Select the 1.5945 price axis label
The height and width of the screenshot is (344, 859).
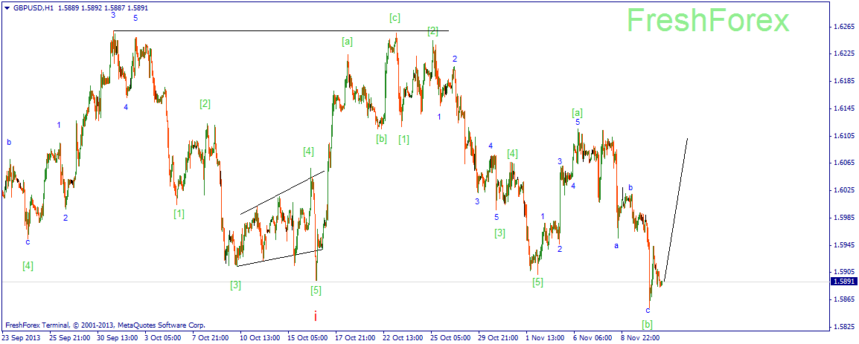843,244
